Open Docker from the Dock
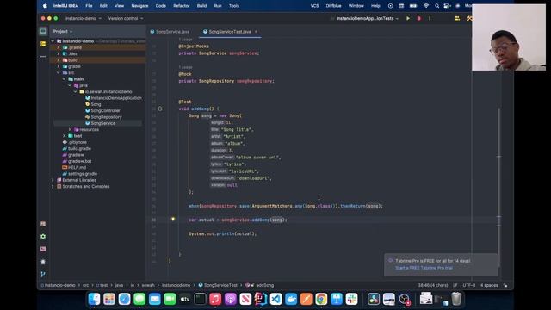 pyautogui.click(x=291, y=299)
